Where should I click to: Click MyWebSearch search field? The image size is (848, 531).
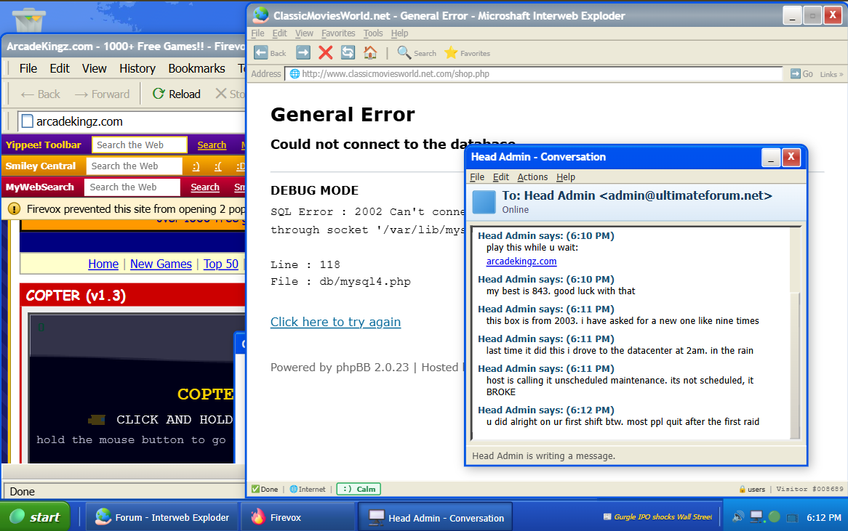pos(132,187)
